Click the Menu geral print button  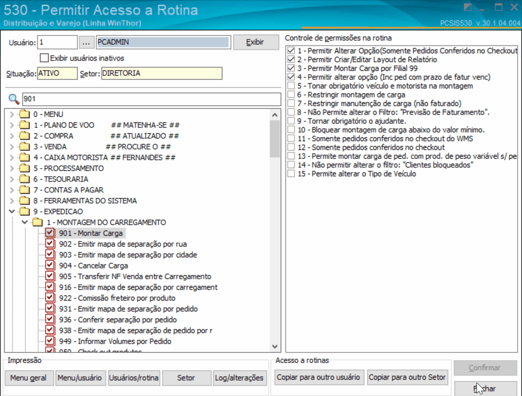click(29, 378)
